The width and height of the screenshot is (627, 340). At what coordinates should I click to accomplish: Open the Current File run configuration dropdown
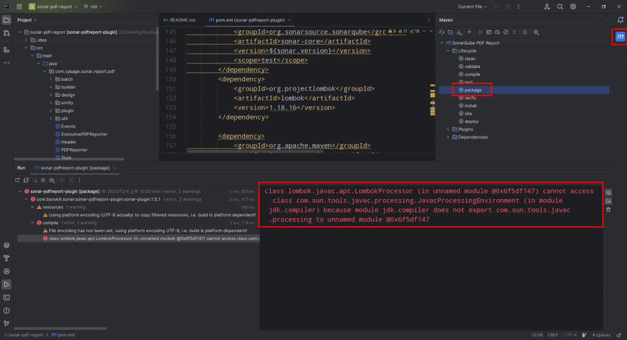(472, 7)
